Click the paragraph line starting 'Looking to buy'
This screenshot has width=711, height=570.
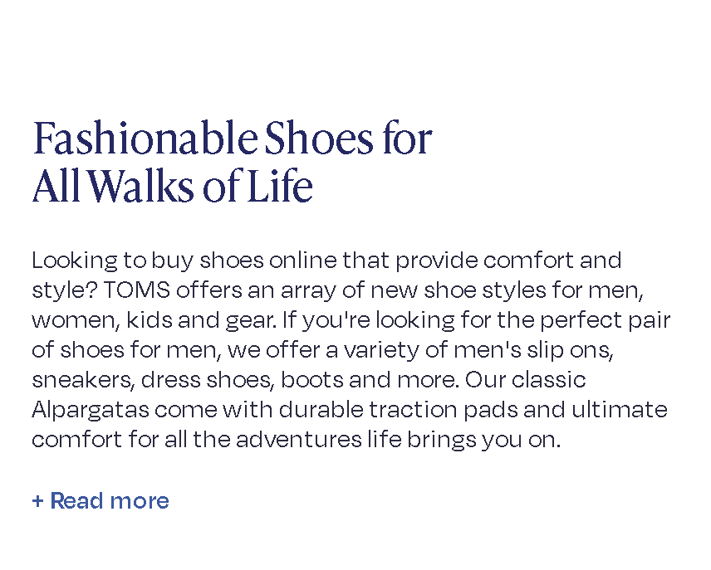pyautogui.click(x=326, y=261)
